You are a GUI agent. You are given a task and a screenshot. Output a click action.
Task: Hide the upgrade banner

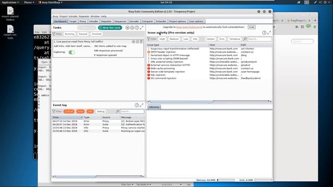pos(251,27)
